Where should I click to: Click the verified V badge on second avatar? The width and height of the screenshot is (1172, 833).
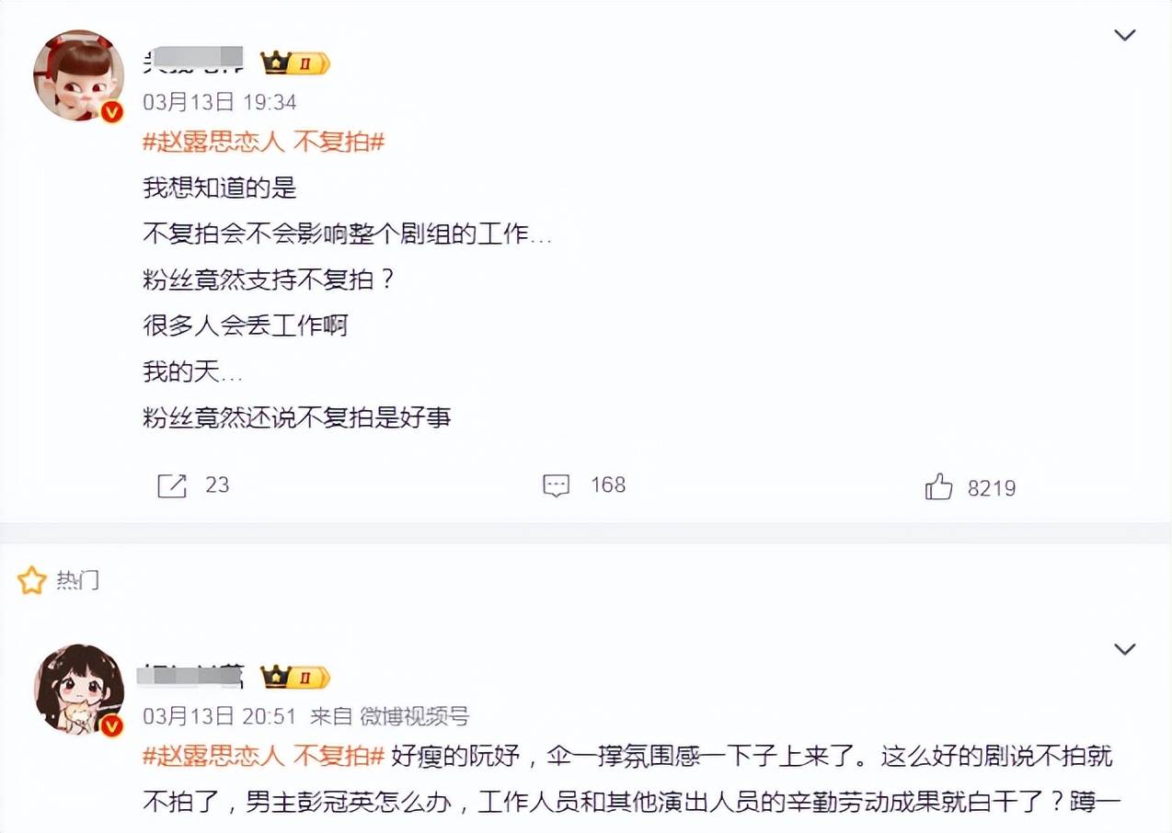point(112,727)
